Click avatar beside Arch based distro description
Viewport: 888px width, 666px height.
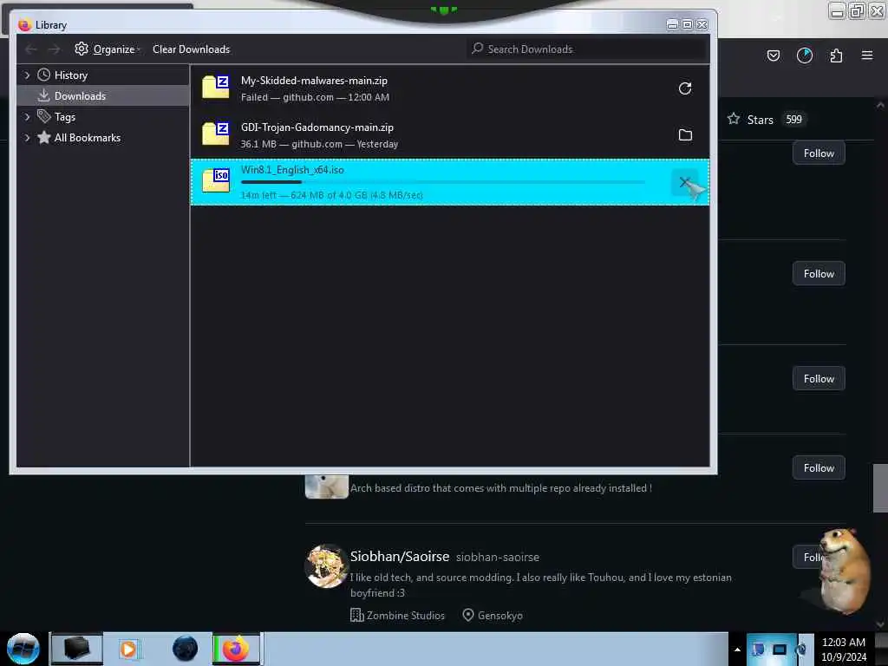327,486
